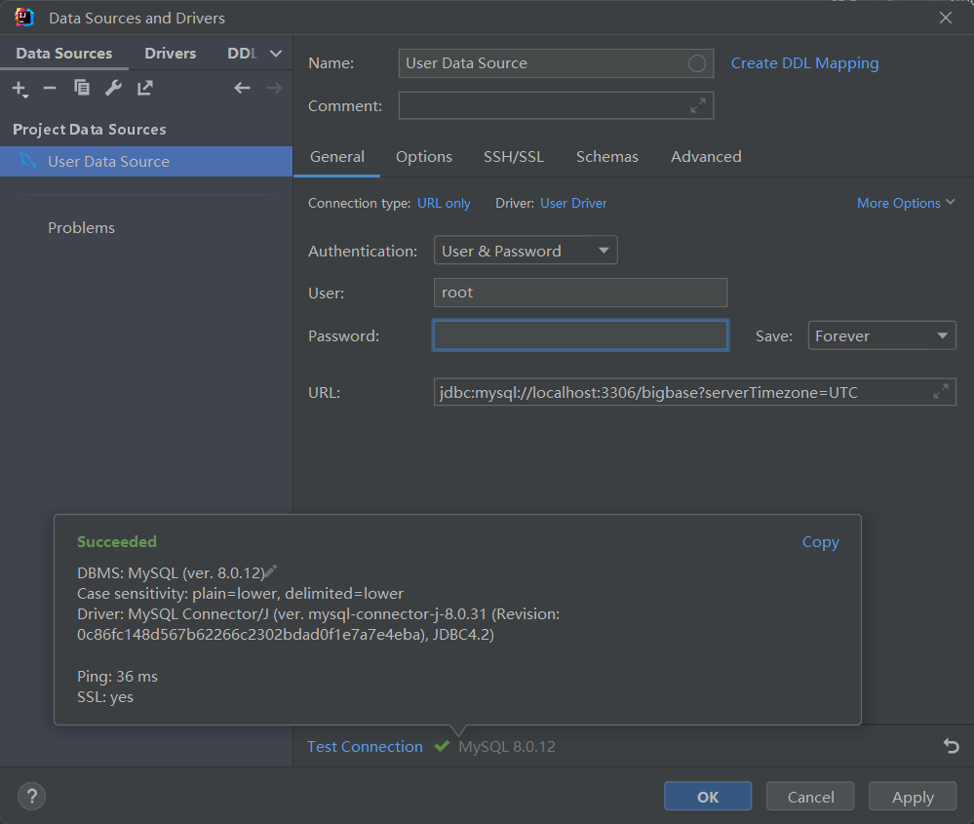Open the Authentication dropdown
Image resolution: width=974 pixels, height=824 pixels.
coord(526,251)
